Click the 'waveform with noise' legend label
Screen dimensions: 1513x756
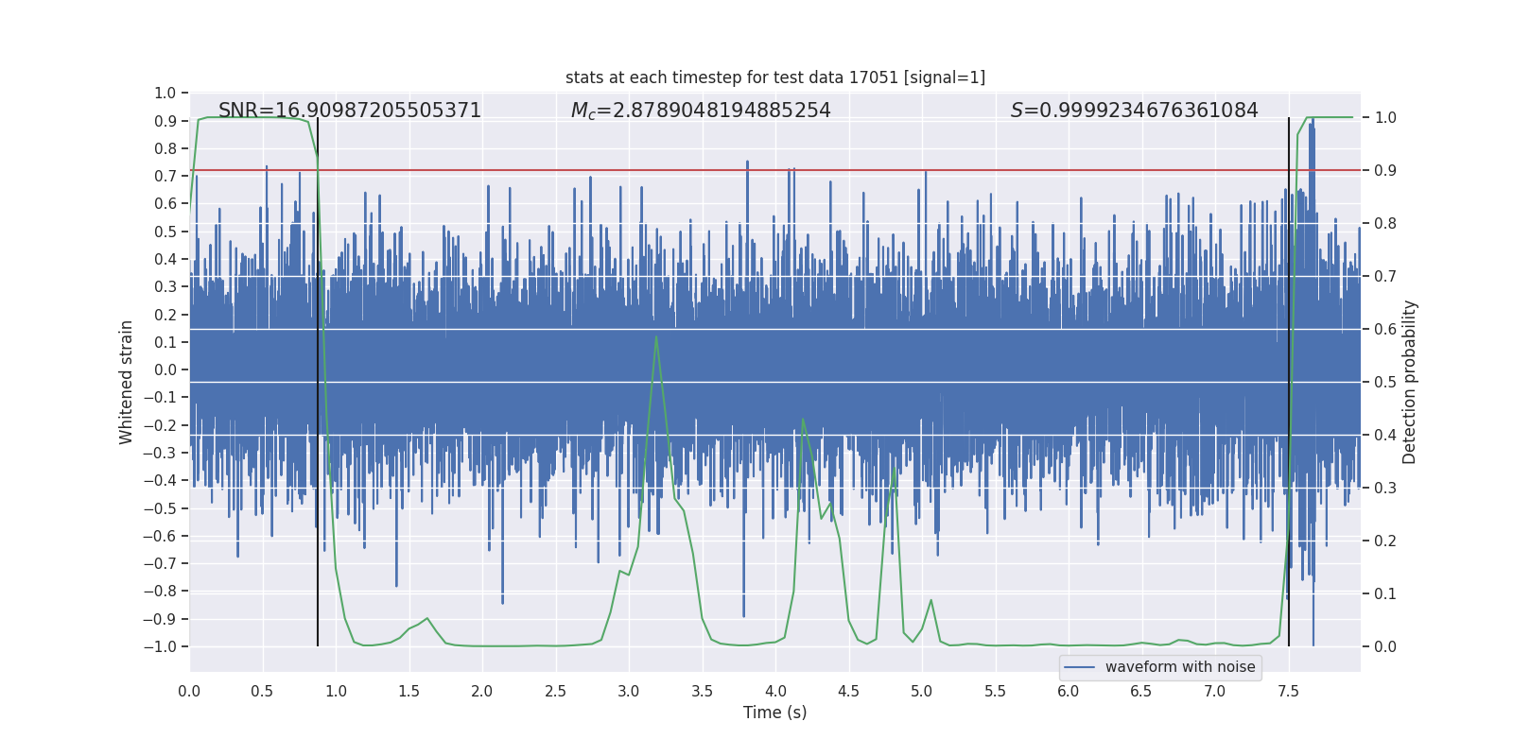[1180, 667]
